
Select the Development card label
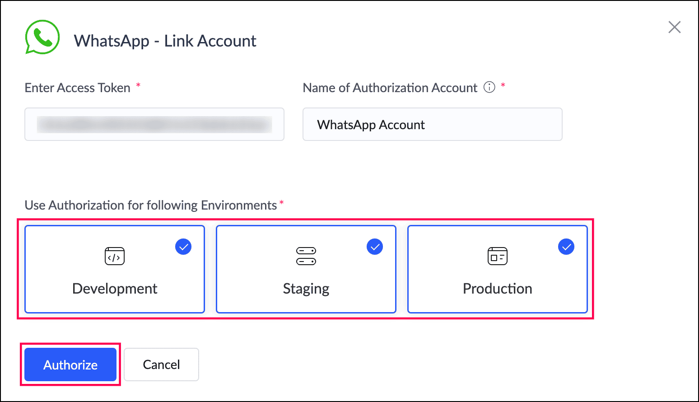pyautogui.click(x=115, y=289)
